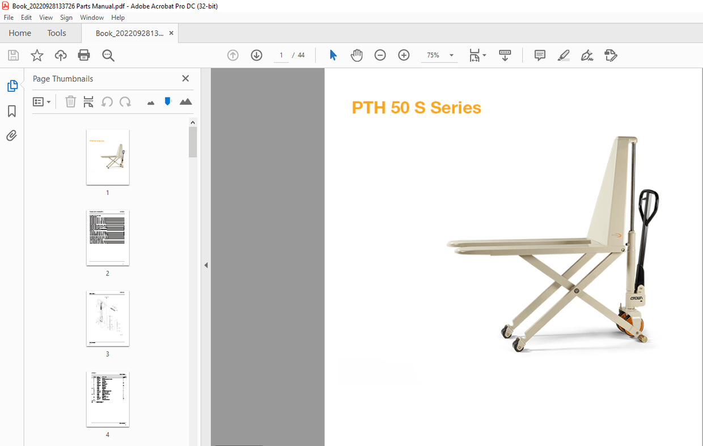Click the Share document cloud icon
Screen dimensions: 703x446
(61, 55)
